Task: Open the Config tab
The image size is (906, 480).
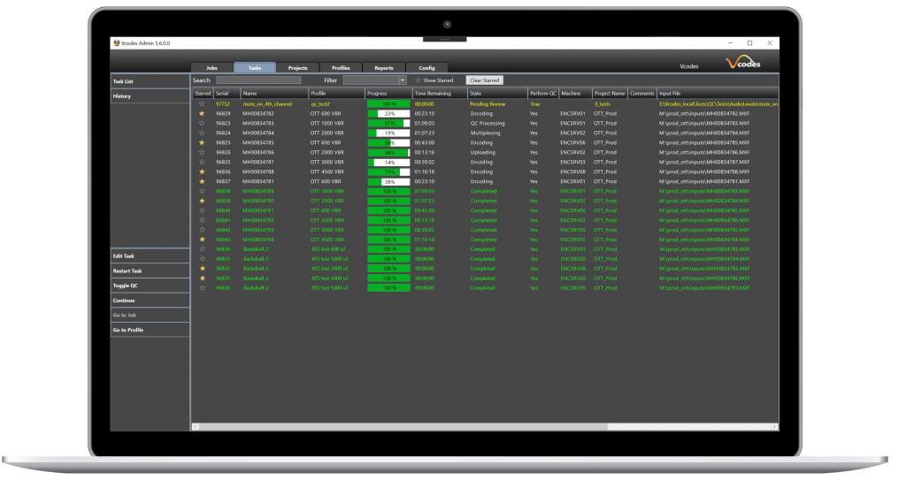Action: (x=427, y=67)
